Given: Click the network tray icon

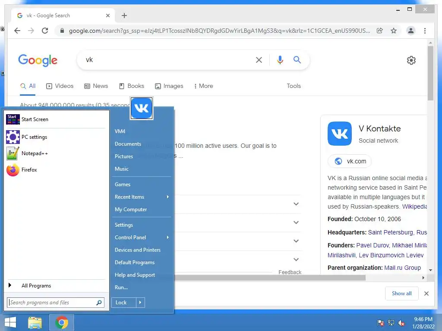Looking at the screenshot, I should [391, 323].
